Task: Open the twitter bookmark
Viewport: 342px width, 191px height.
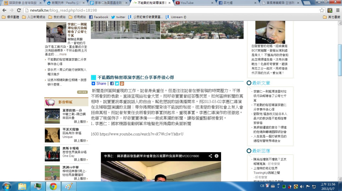Action: 118,17
